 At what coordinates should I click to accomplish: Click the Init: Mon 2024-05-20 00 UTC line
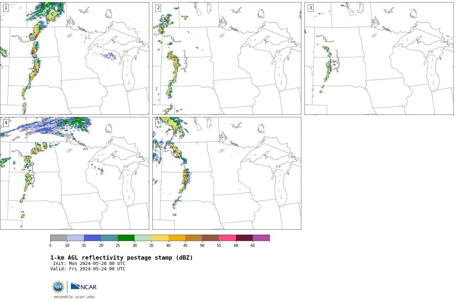(89, 264)
